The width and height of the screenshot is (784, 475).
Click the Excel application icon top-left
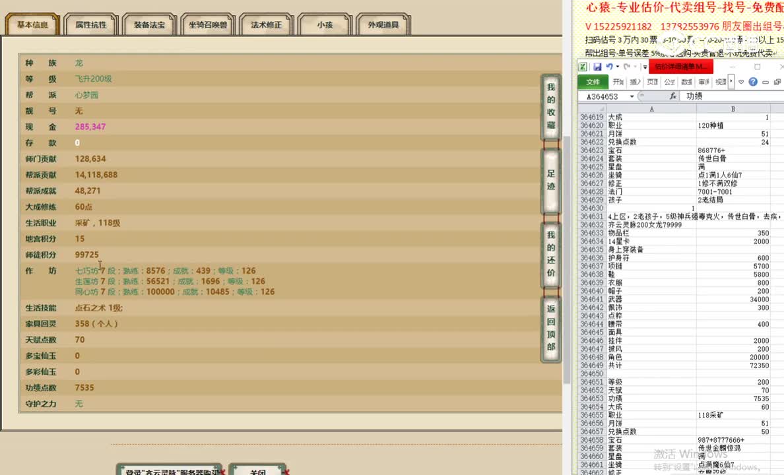pos(583,67)
